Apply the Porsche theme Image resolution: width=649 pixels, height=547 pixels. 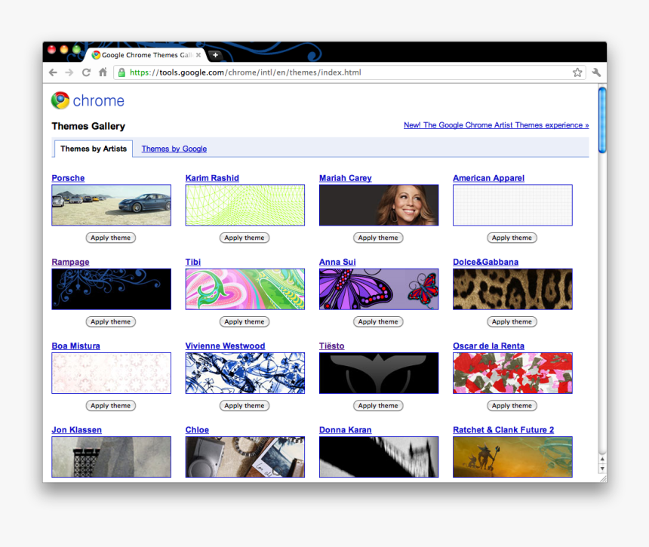click(x=110, y=237)
